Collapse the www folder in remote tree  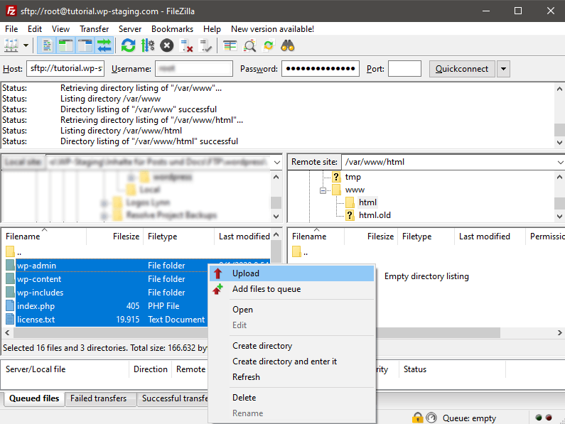coord(323,190)
